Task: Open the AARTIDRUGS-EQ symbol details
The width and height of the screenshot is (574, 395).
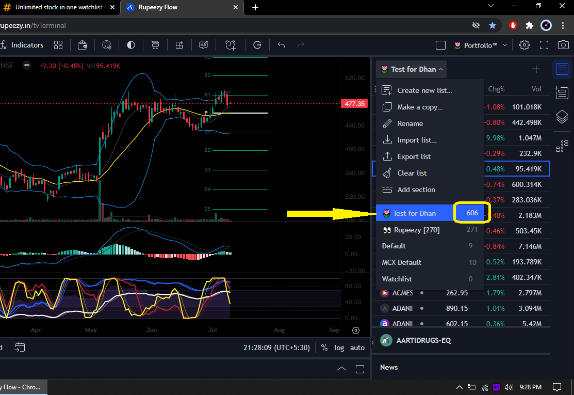Action: point(423,340)
